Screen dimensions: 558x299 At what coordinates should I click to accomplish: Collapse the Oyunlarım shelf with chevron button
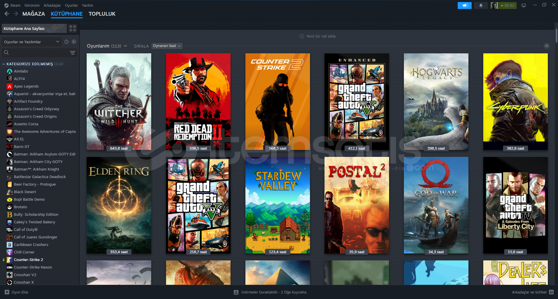pos(547,46)
